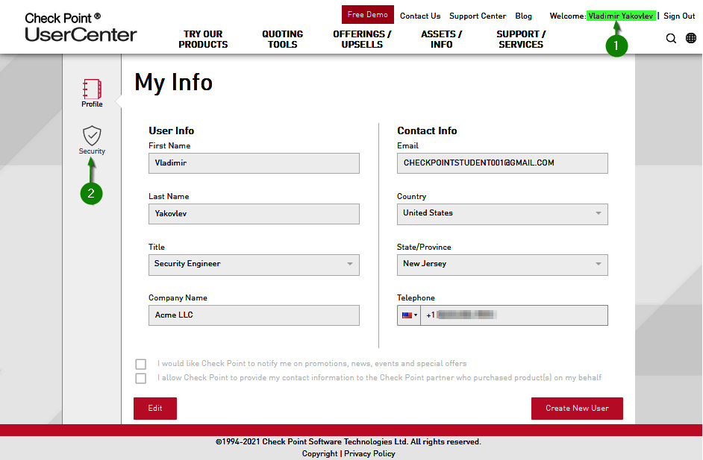The height and width of the screenshot is (460, 703).
Task: Open the Support / Services menu
Action: click(x=521, y=40)
